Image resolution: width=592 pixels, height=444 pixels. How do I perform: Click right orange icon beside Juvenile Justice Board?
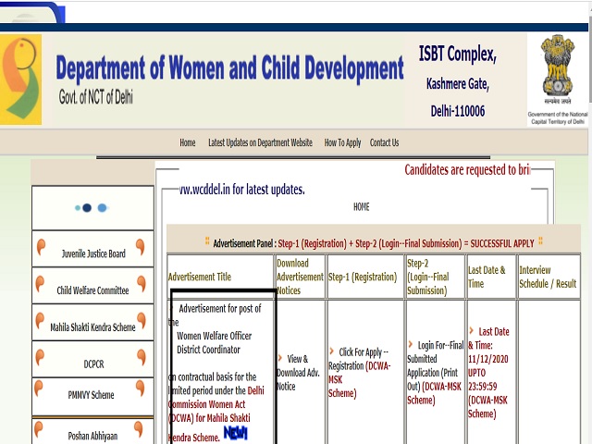point(140,247)
